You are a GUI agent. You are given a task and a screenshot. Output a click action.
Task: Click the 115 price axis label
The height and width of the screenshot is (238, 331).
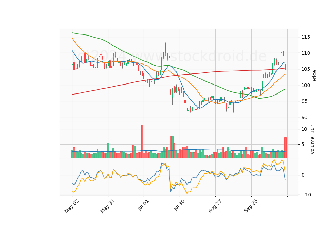pyautogui.click(x=306, y=37)
